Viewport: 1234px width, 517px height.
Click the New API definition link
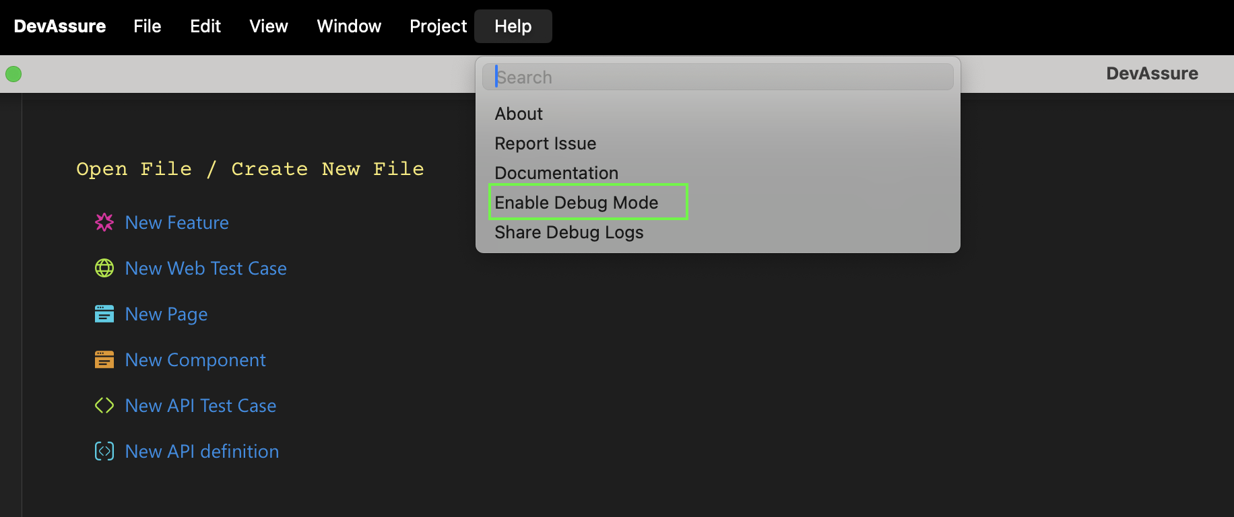tap(202, 451)
